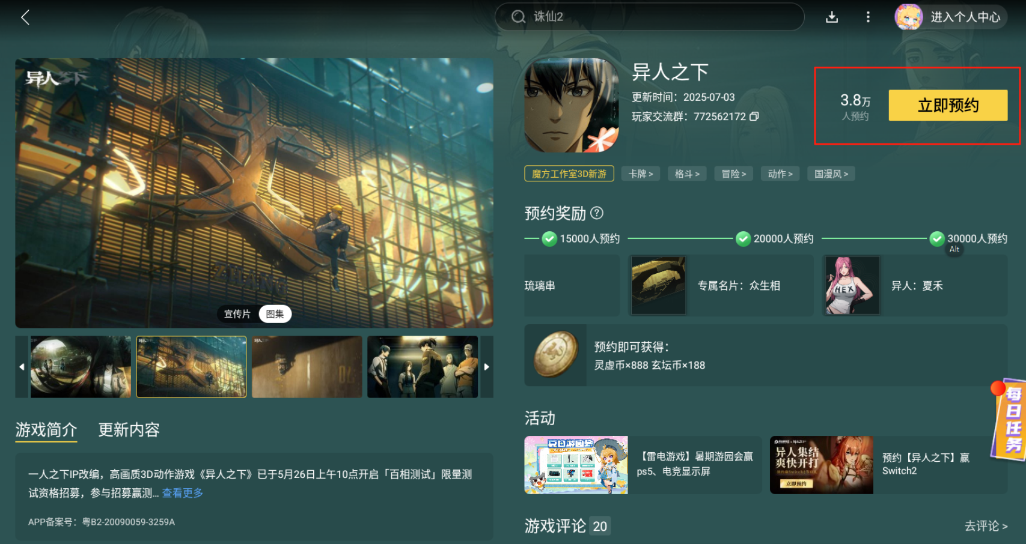This screenshot has width=1026, height=544.
Task: Click the 专属名片 众生相 reward image
Action: (658, 285)
